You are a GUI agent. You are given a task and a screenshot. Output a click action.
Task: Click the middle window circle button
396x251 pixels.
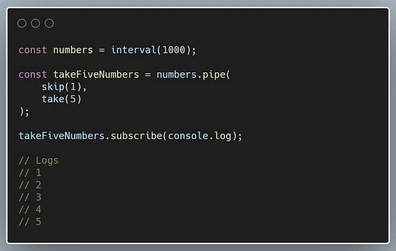click(35, 23)
